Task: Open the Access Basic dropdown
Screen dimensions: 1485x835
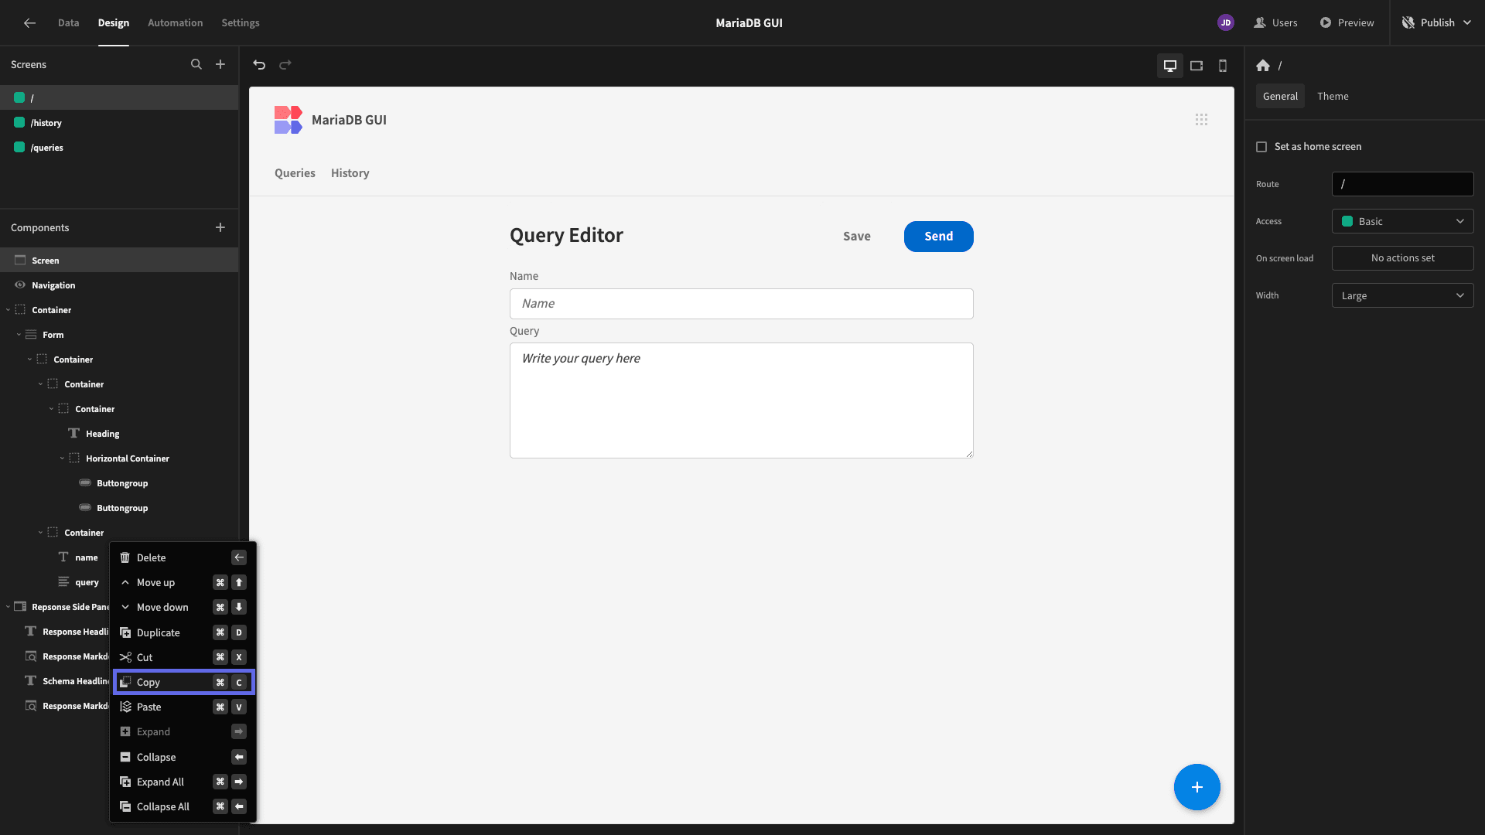Action: tap(1402, 221)
